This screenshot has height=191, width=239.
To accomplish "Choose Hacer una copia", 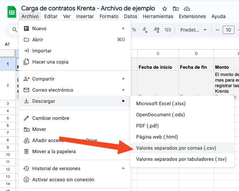I will coord(75,62).
